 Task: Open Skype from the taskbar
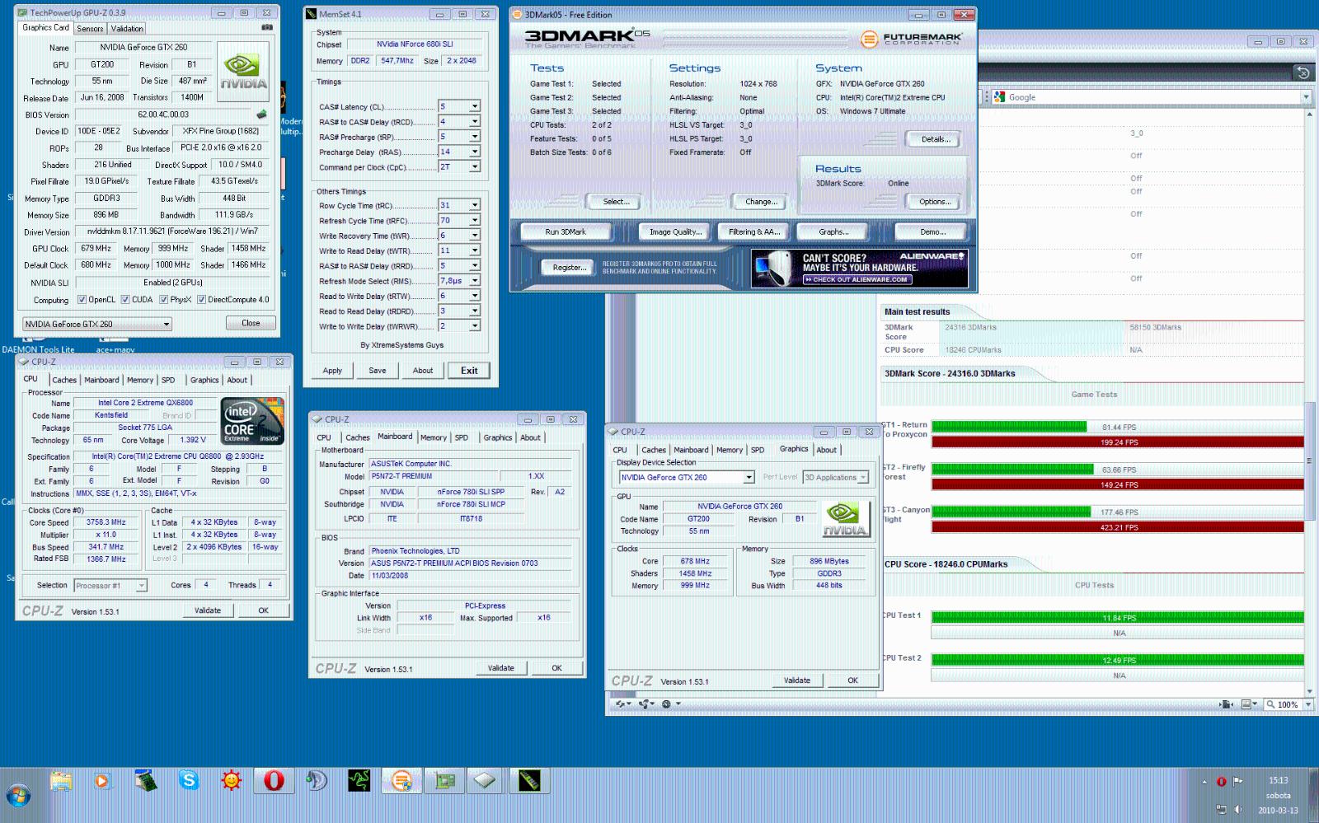[189, 780]
